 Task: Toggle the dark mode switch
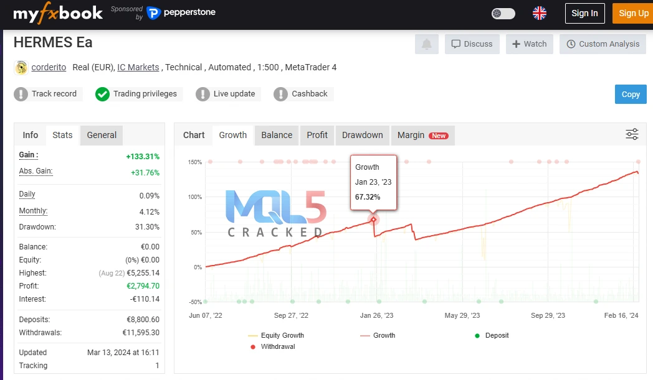tap(503, 13)
